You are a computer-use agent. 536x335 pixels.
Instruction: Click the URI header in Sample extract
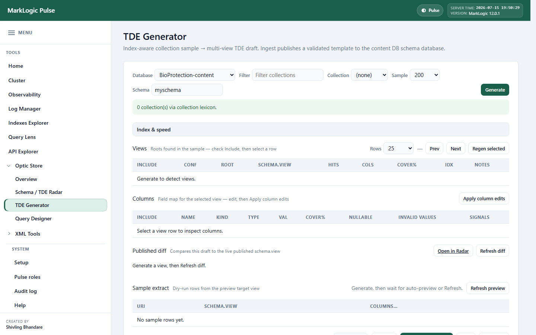coord(141,306)
